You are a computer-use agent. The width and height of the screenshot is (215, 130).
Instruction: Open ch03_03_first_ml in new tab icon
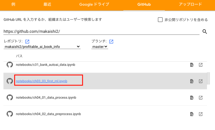pos(201,81)
